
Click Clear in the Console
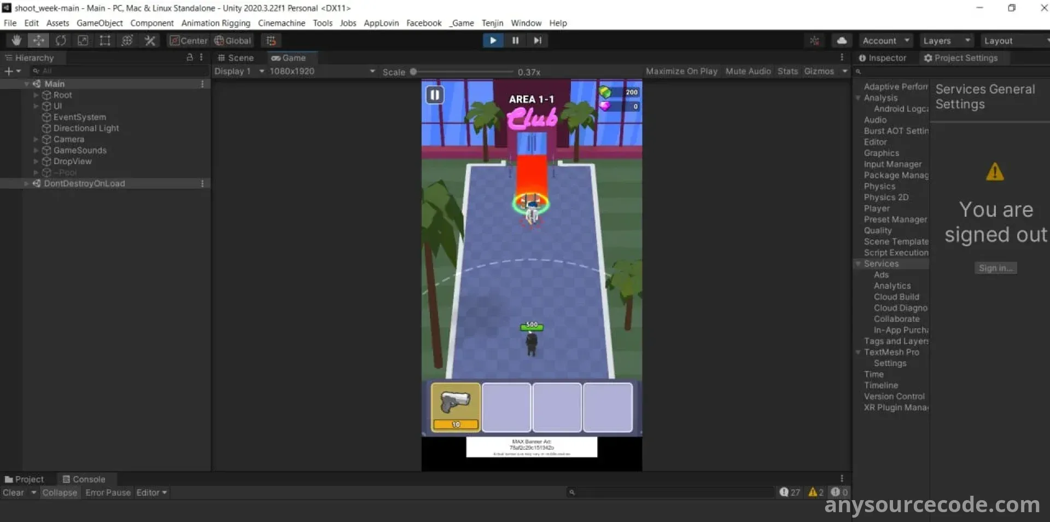(13, 492)
